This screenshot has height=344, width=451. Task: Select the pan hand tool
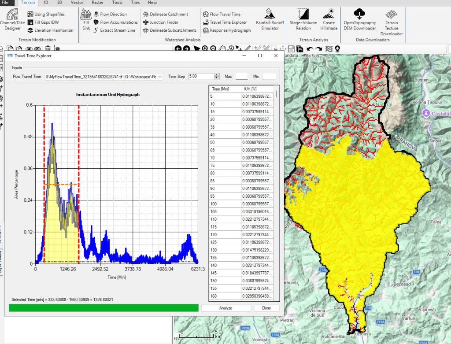tap(223, 48)
